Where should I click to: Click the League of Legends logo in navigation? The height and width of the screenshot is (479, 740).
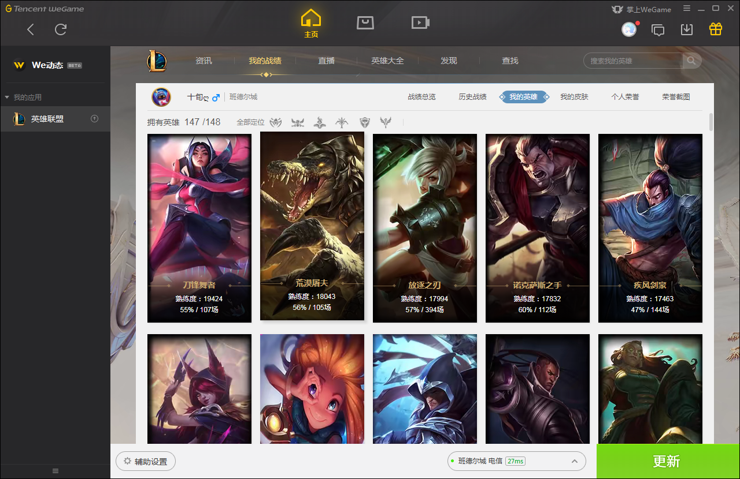click(x=157, y=61)
